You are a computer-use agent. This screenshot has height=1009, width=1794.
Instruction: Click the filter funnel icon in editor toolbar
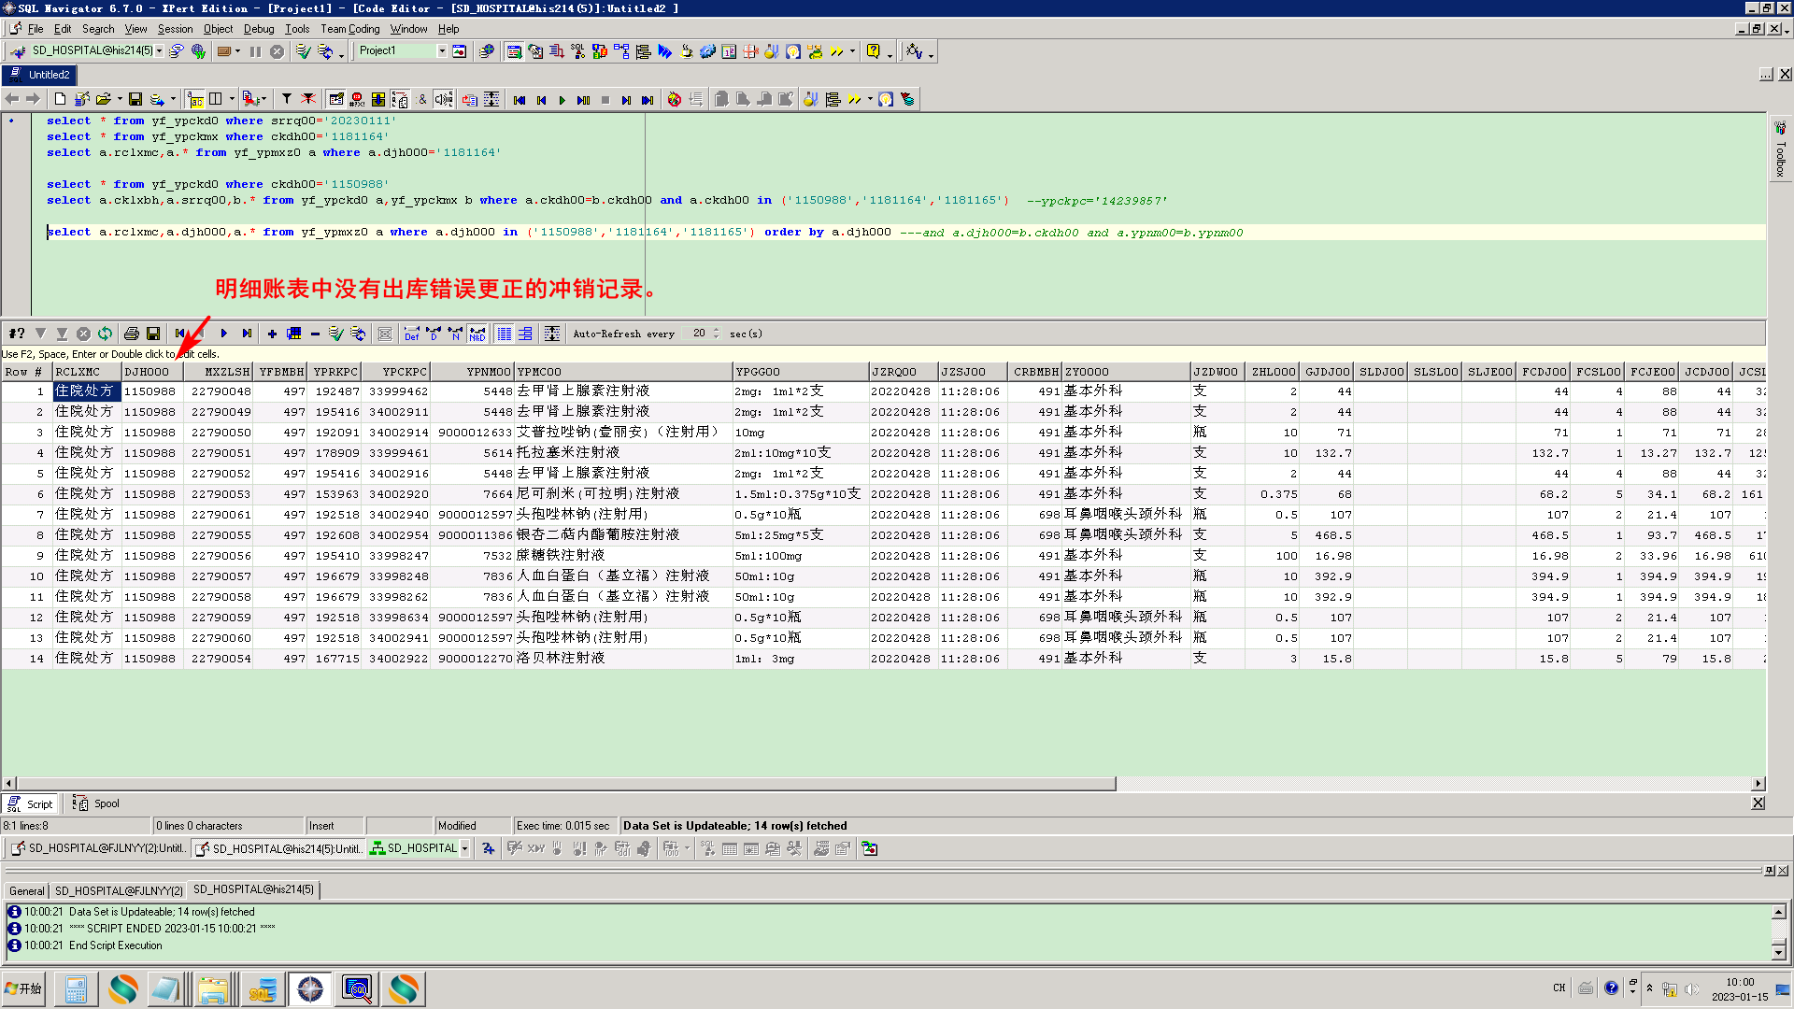click(287, 99)
